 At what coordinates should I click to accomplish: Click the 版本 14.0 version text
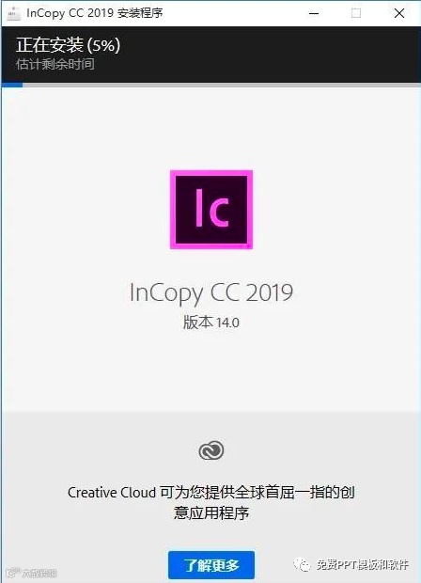[x=211, y=322]
